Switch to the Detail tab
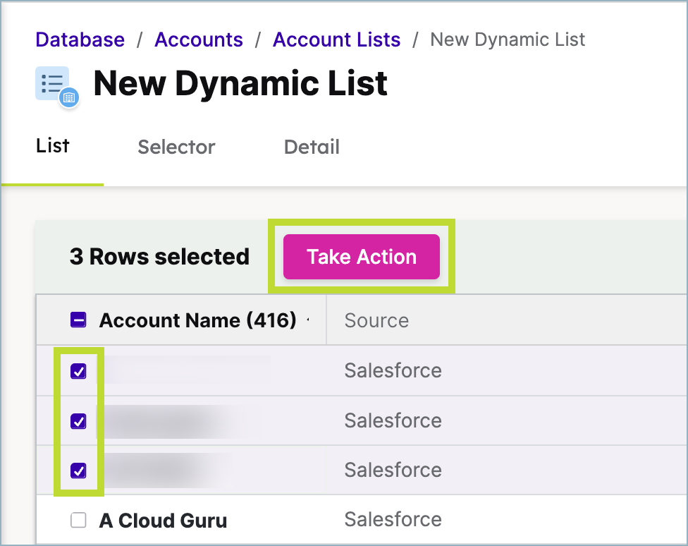The image size is (688, 546). point(311,147)
